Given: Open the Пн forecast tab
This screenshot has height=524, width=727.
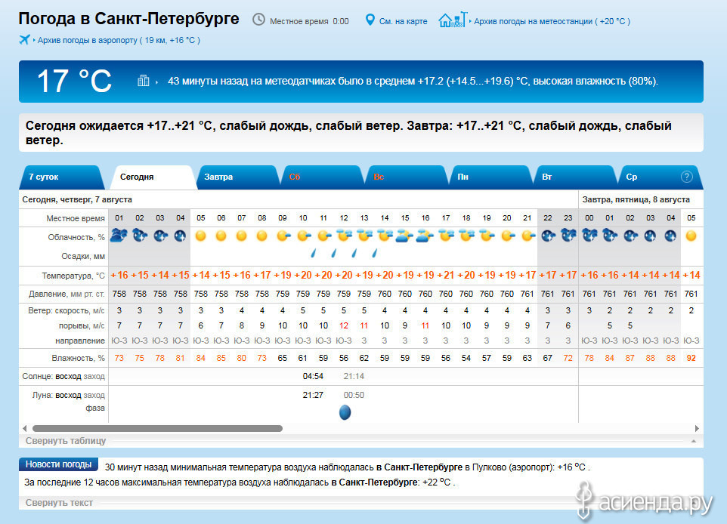Looking at the screenshot, I should tap(491, 177).
